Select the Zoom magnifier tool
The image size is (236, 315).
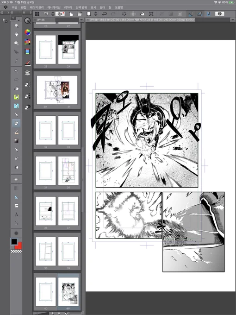16,26
